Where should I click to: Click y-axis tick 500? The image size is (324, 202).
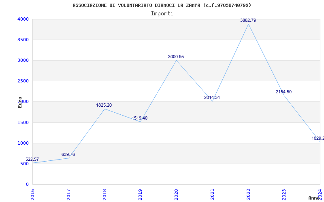(x=24, y=164)
